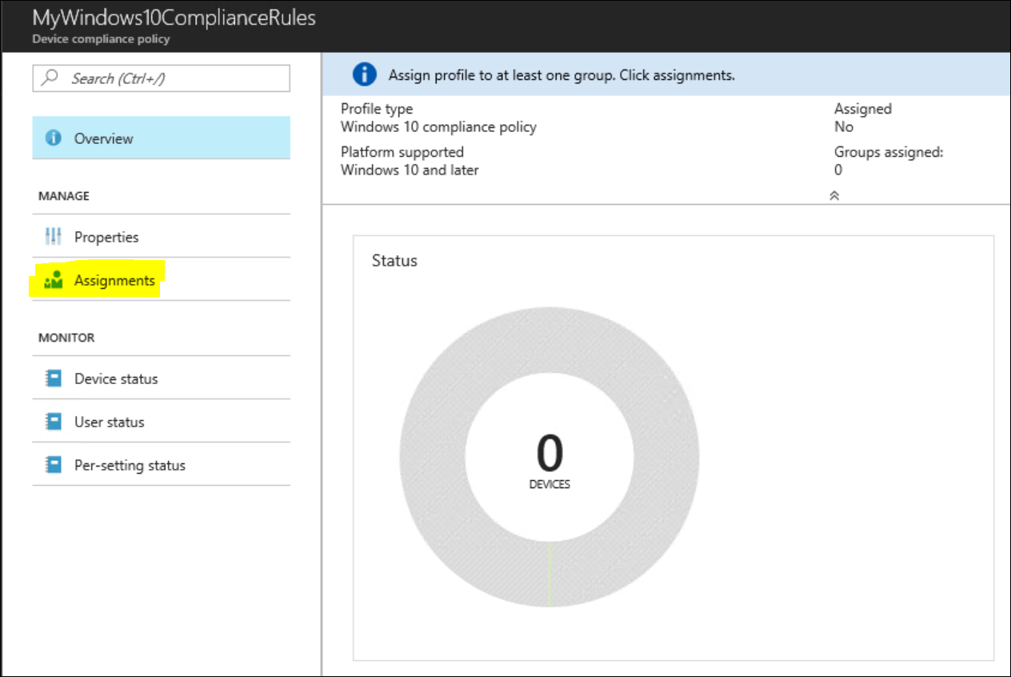1011x677 pixels.
Task: Click the 0 DEVICES count
Action: click(x=549, y=460)
